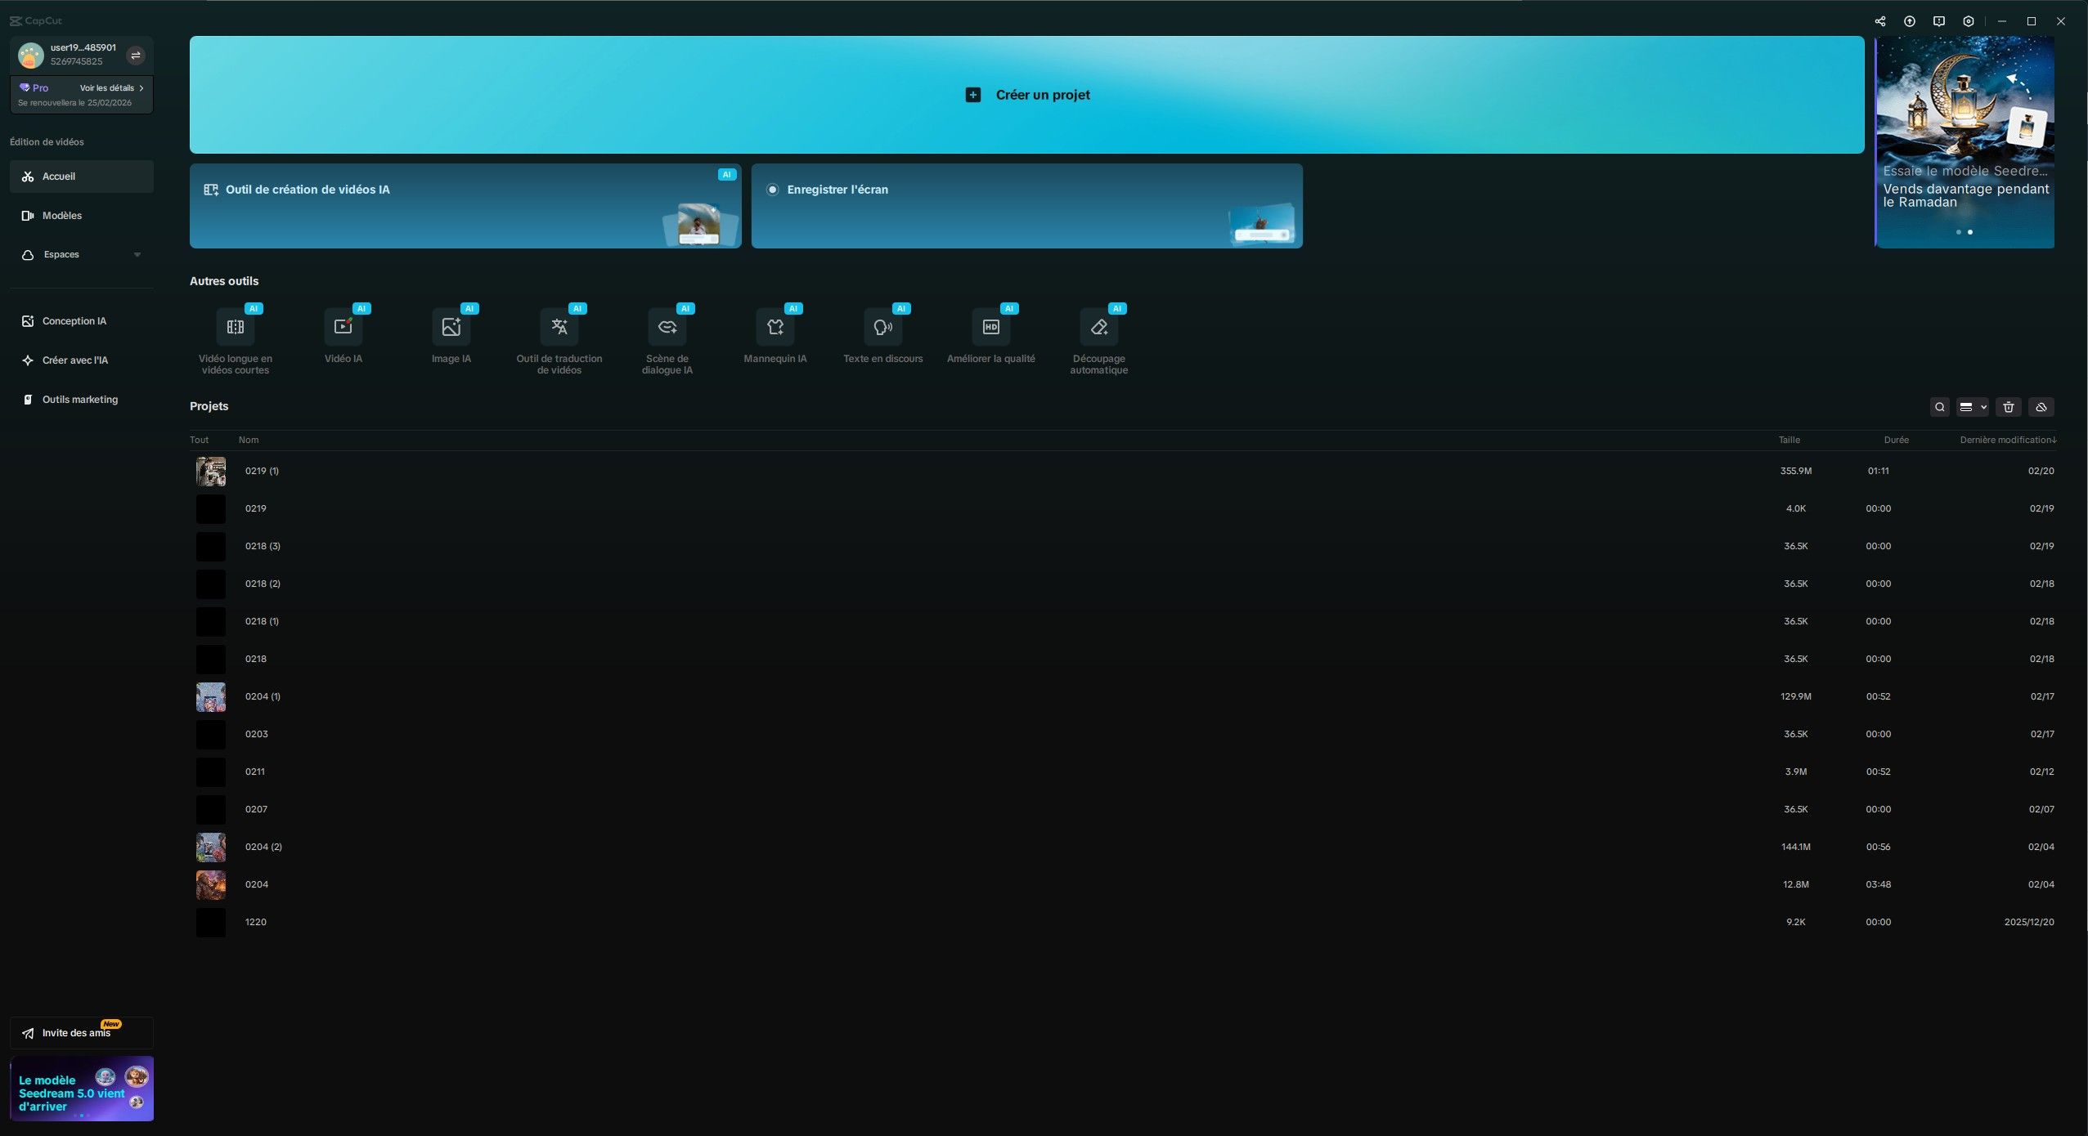The height and width of the screenshot is (1136, 2088).
Task: Click the projects search icon
Action: pos(1940,407)
